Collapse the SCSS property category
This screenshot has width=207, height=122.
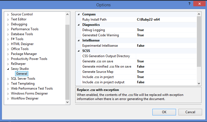[79, 51]
